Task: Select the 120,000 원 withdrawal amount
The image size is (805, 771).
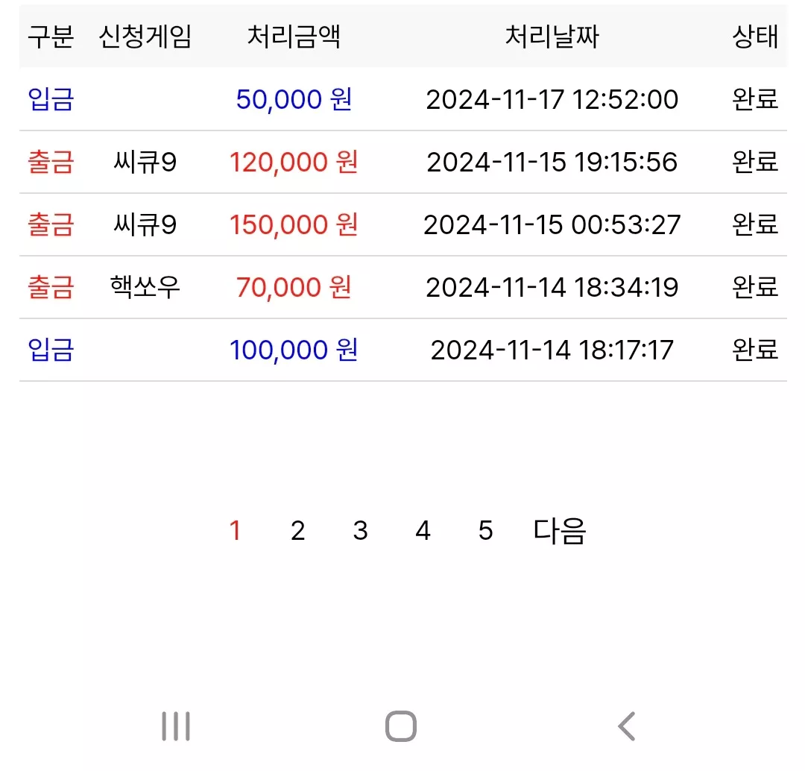Action: pyautogui.click(x=294, y=163)
